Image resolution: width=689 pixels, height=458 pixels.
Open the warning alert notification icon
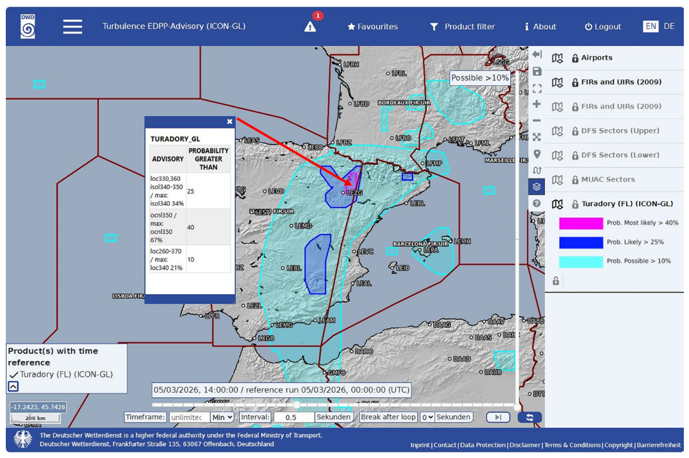[x=310, y=27]
